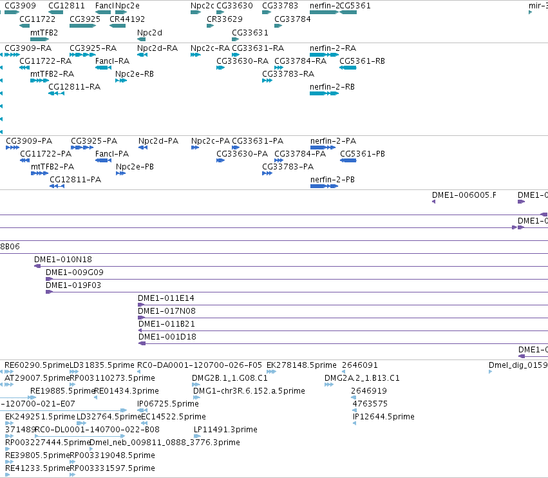This screenshot has height=478, width=548.
Task: Select the CG3909 gene glyph
Action: (x=12, y=12)
